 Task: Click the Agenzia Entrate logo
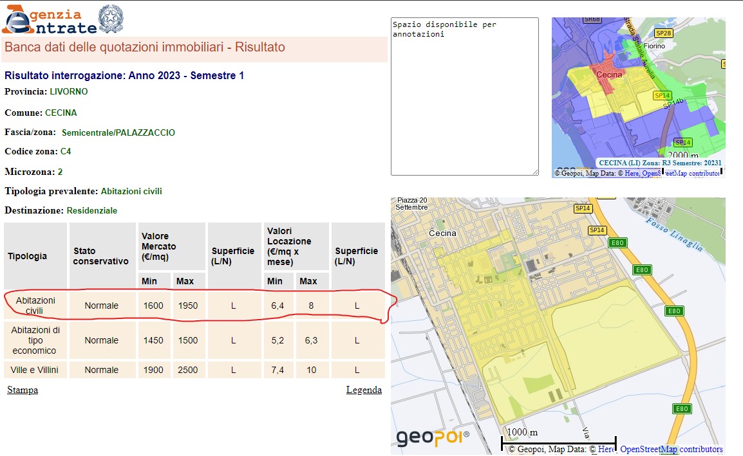tap(50, 19)
